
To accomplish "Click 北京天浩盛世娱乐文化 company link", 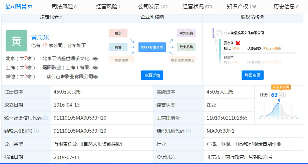I will click(x=67, y=58).
